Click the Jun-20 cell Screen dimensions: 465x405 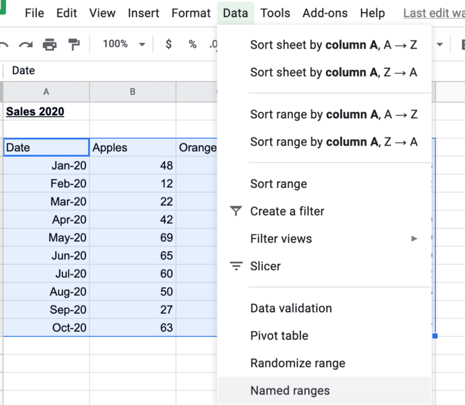click(46, 255)
